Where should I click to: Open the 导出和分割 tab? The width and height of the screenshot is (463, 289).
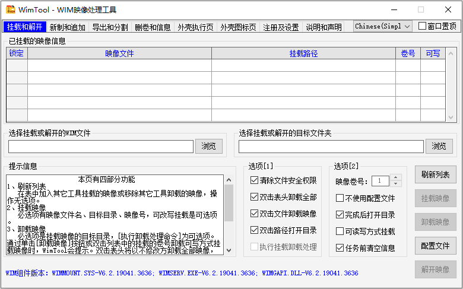tap(110, 27)
